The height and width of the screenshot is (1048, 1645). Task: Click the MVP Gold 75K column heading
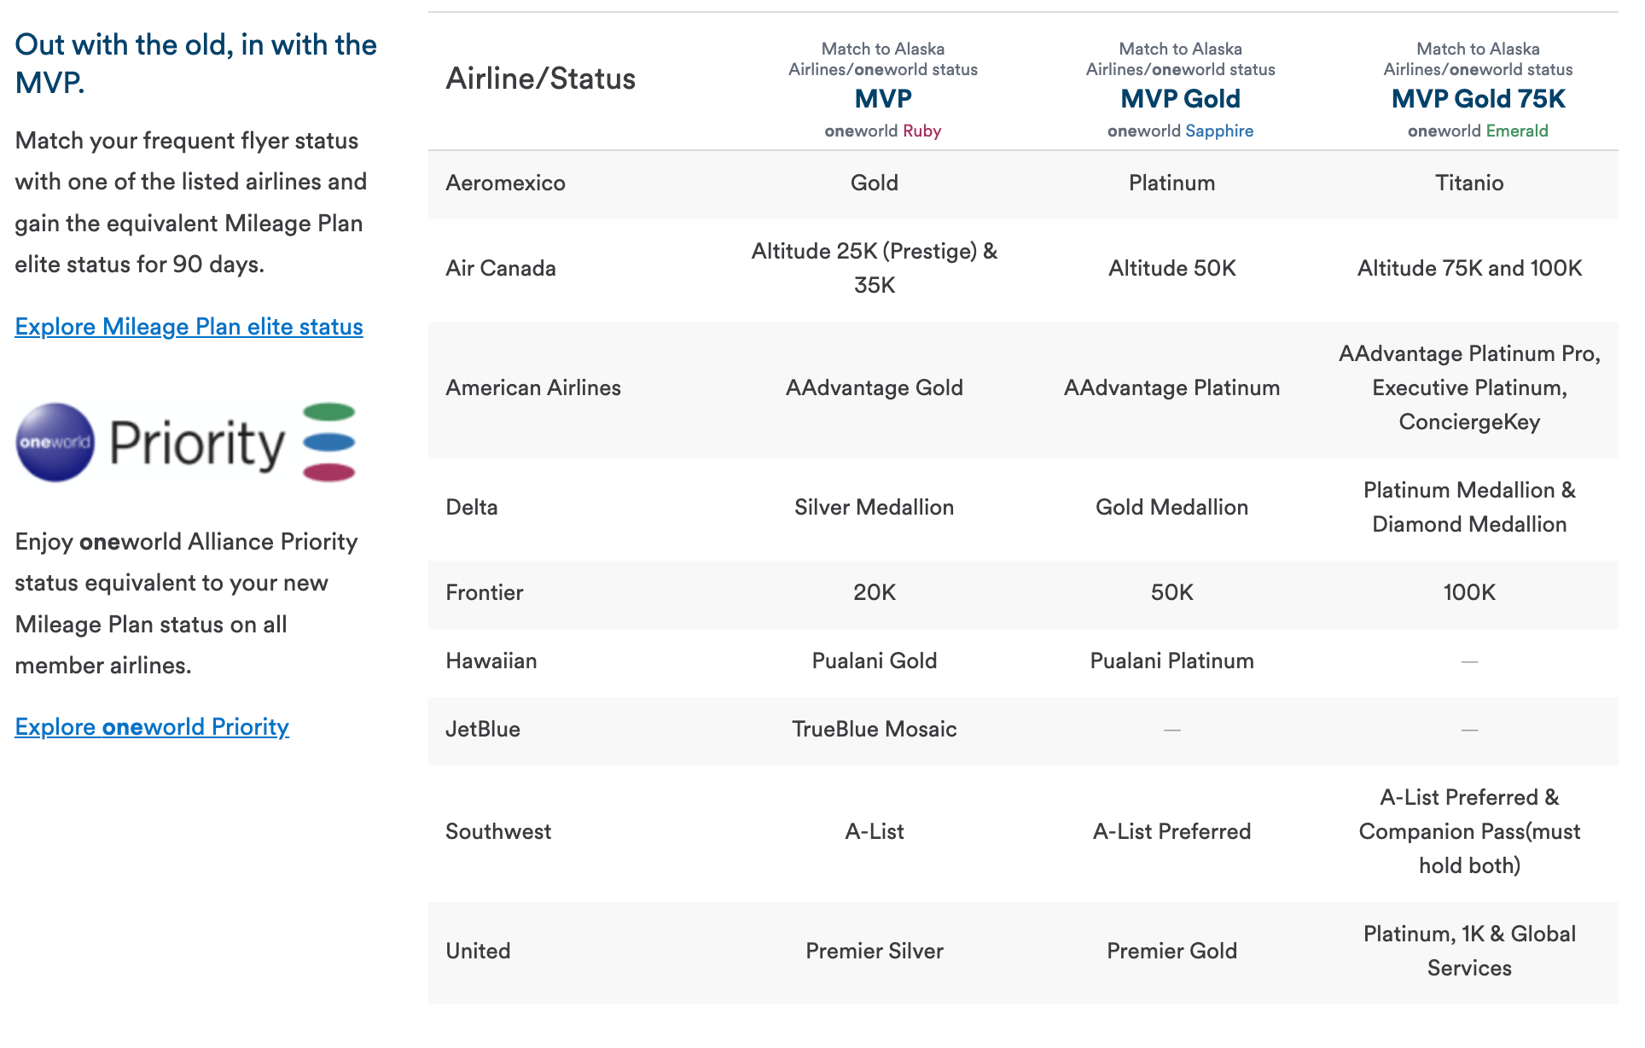1478,99
